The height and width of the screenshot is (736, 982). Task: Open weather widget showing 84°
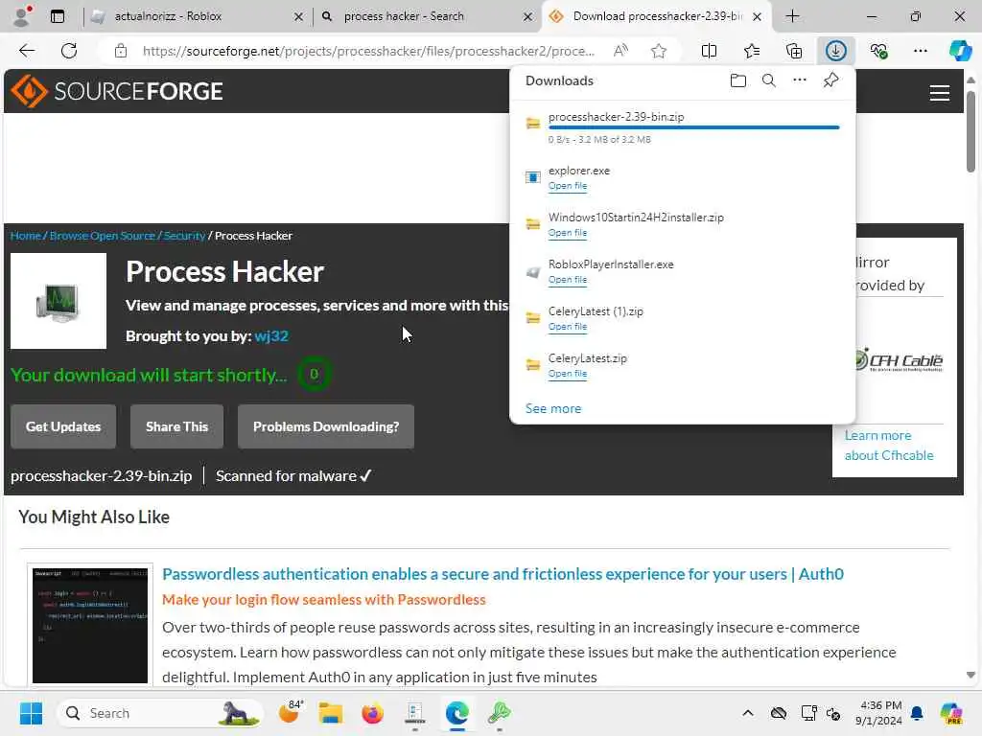tap(290, 712)
